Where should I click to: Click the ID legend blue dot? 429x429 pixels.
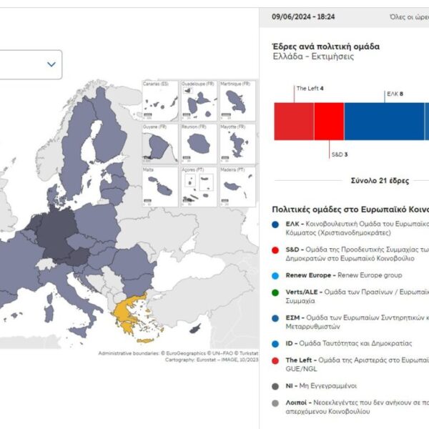pyautogui.click(x=275, y=344)
